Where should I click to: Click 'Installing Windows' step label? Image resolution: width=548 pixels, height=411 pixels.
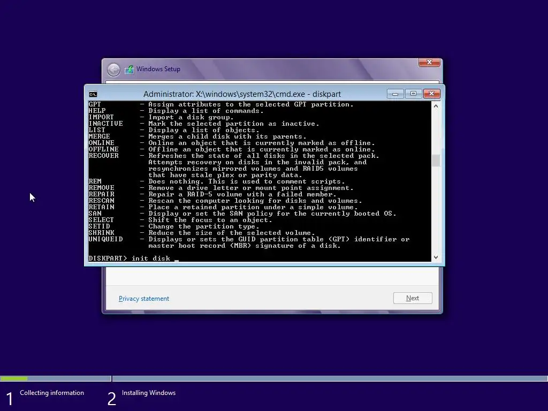[x=149, y=393]
